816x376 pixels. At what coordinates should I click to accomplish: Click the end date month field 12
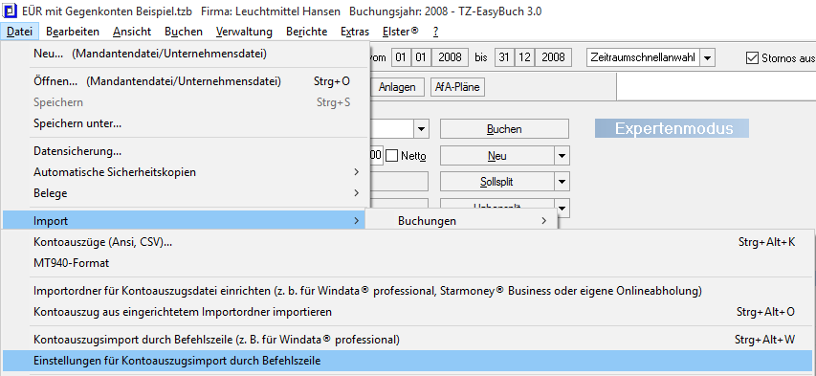(524, 57)
